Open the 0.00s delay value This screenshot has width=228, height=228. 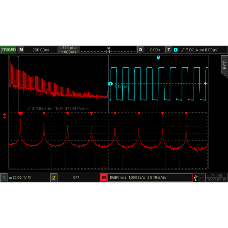(x=155, y=50)
